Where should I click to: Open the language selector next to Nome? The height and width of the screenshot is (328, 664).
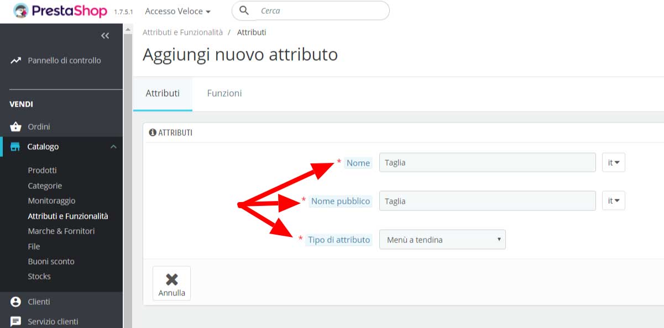613,162
